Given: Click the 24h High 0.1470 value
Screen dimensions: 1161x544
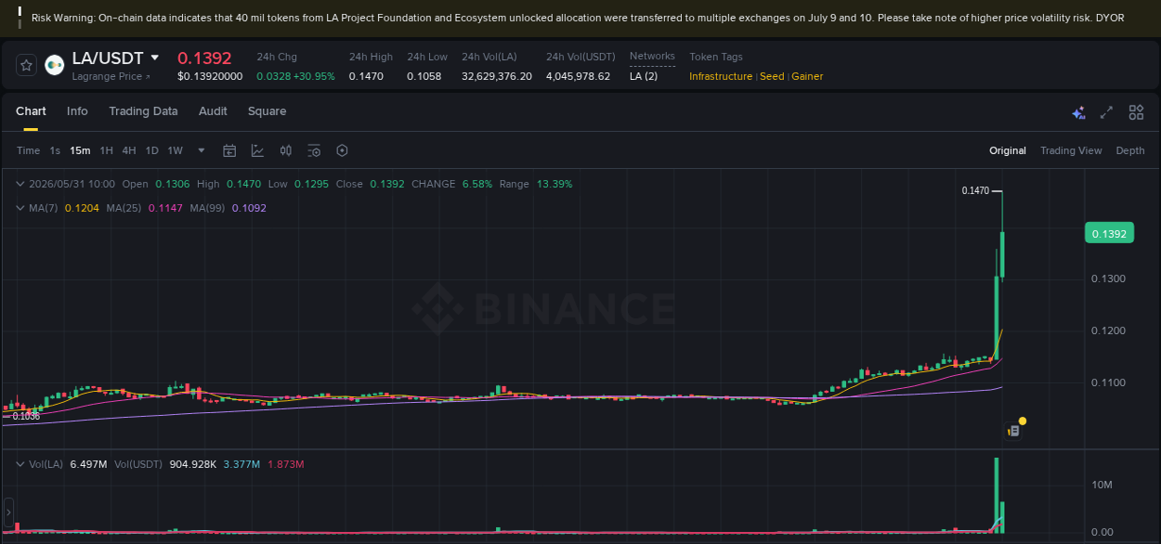Looking at the screenshot, I should pyautogui.click(x=366, y=76).
